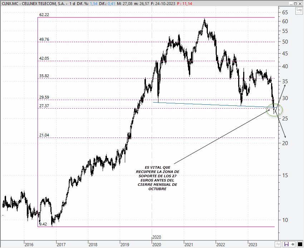The width and height of the screenshot is (304, 248).
Task: Click the red P: 11,14 value
Action: (x=185, y=4)
